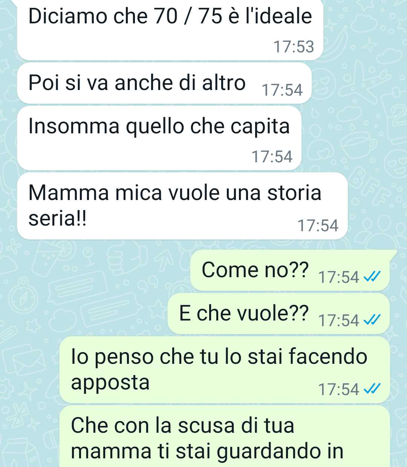
Task: Tap the 17:53 timestamp on first message
Action: pos(293,47)
